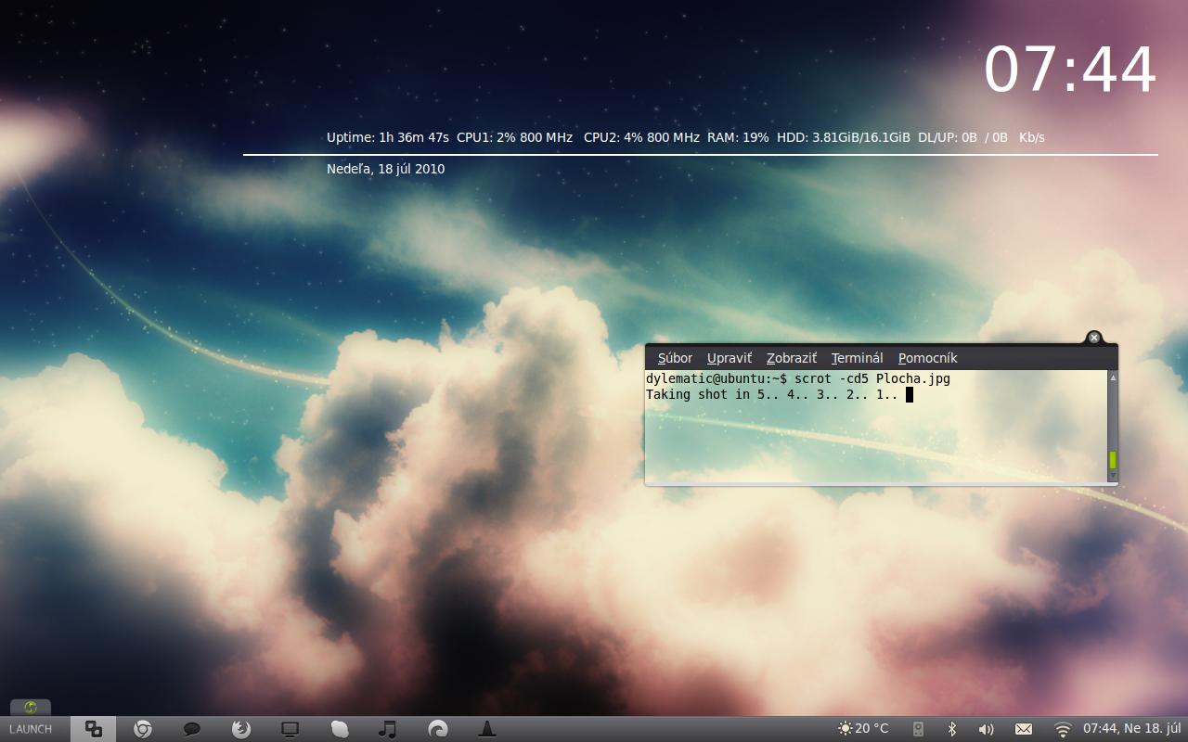Click the 'Uptime: 1h 36m 47s' text
1188x742 pixels.
pyautogui.click(x=388, y=137)
